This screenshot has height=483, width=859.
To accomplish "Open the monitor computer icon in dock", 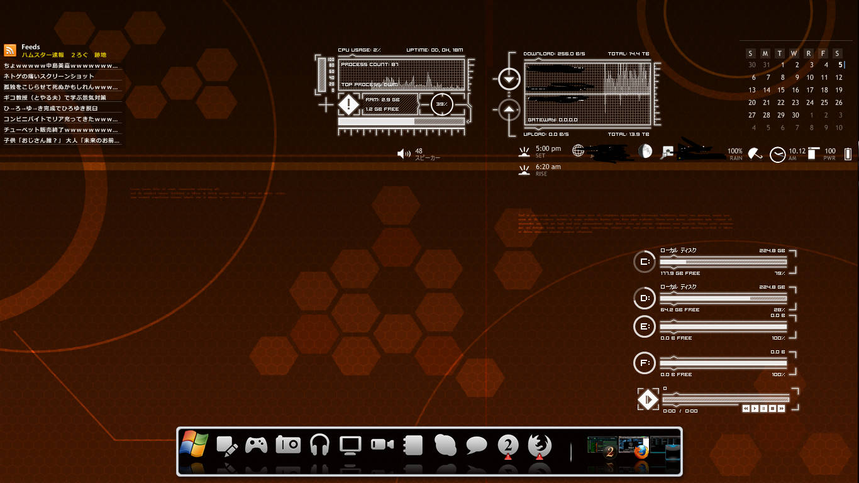I will (x=351, y=445).
